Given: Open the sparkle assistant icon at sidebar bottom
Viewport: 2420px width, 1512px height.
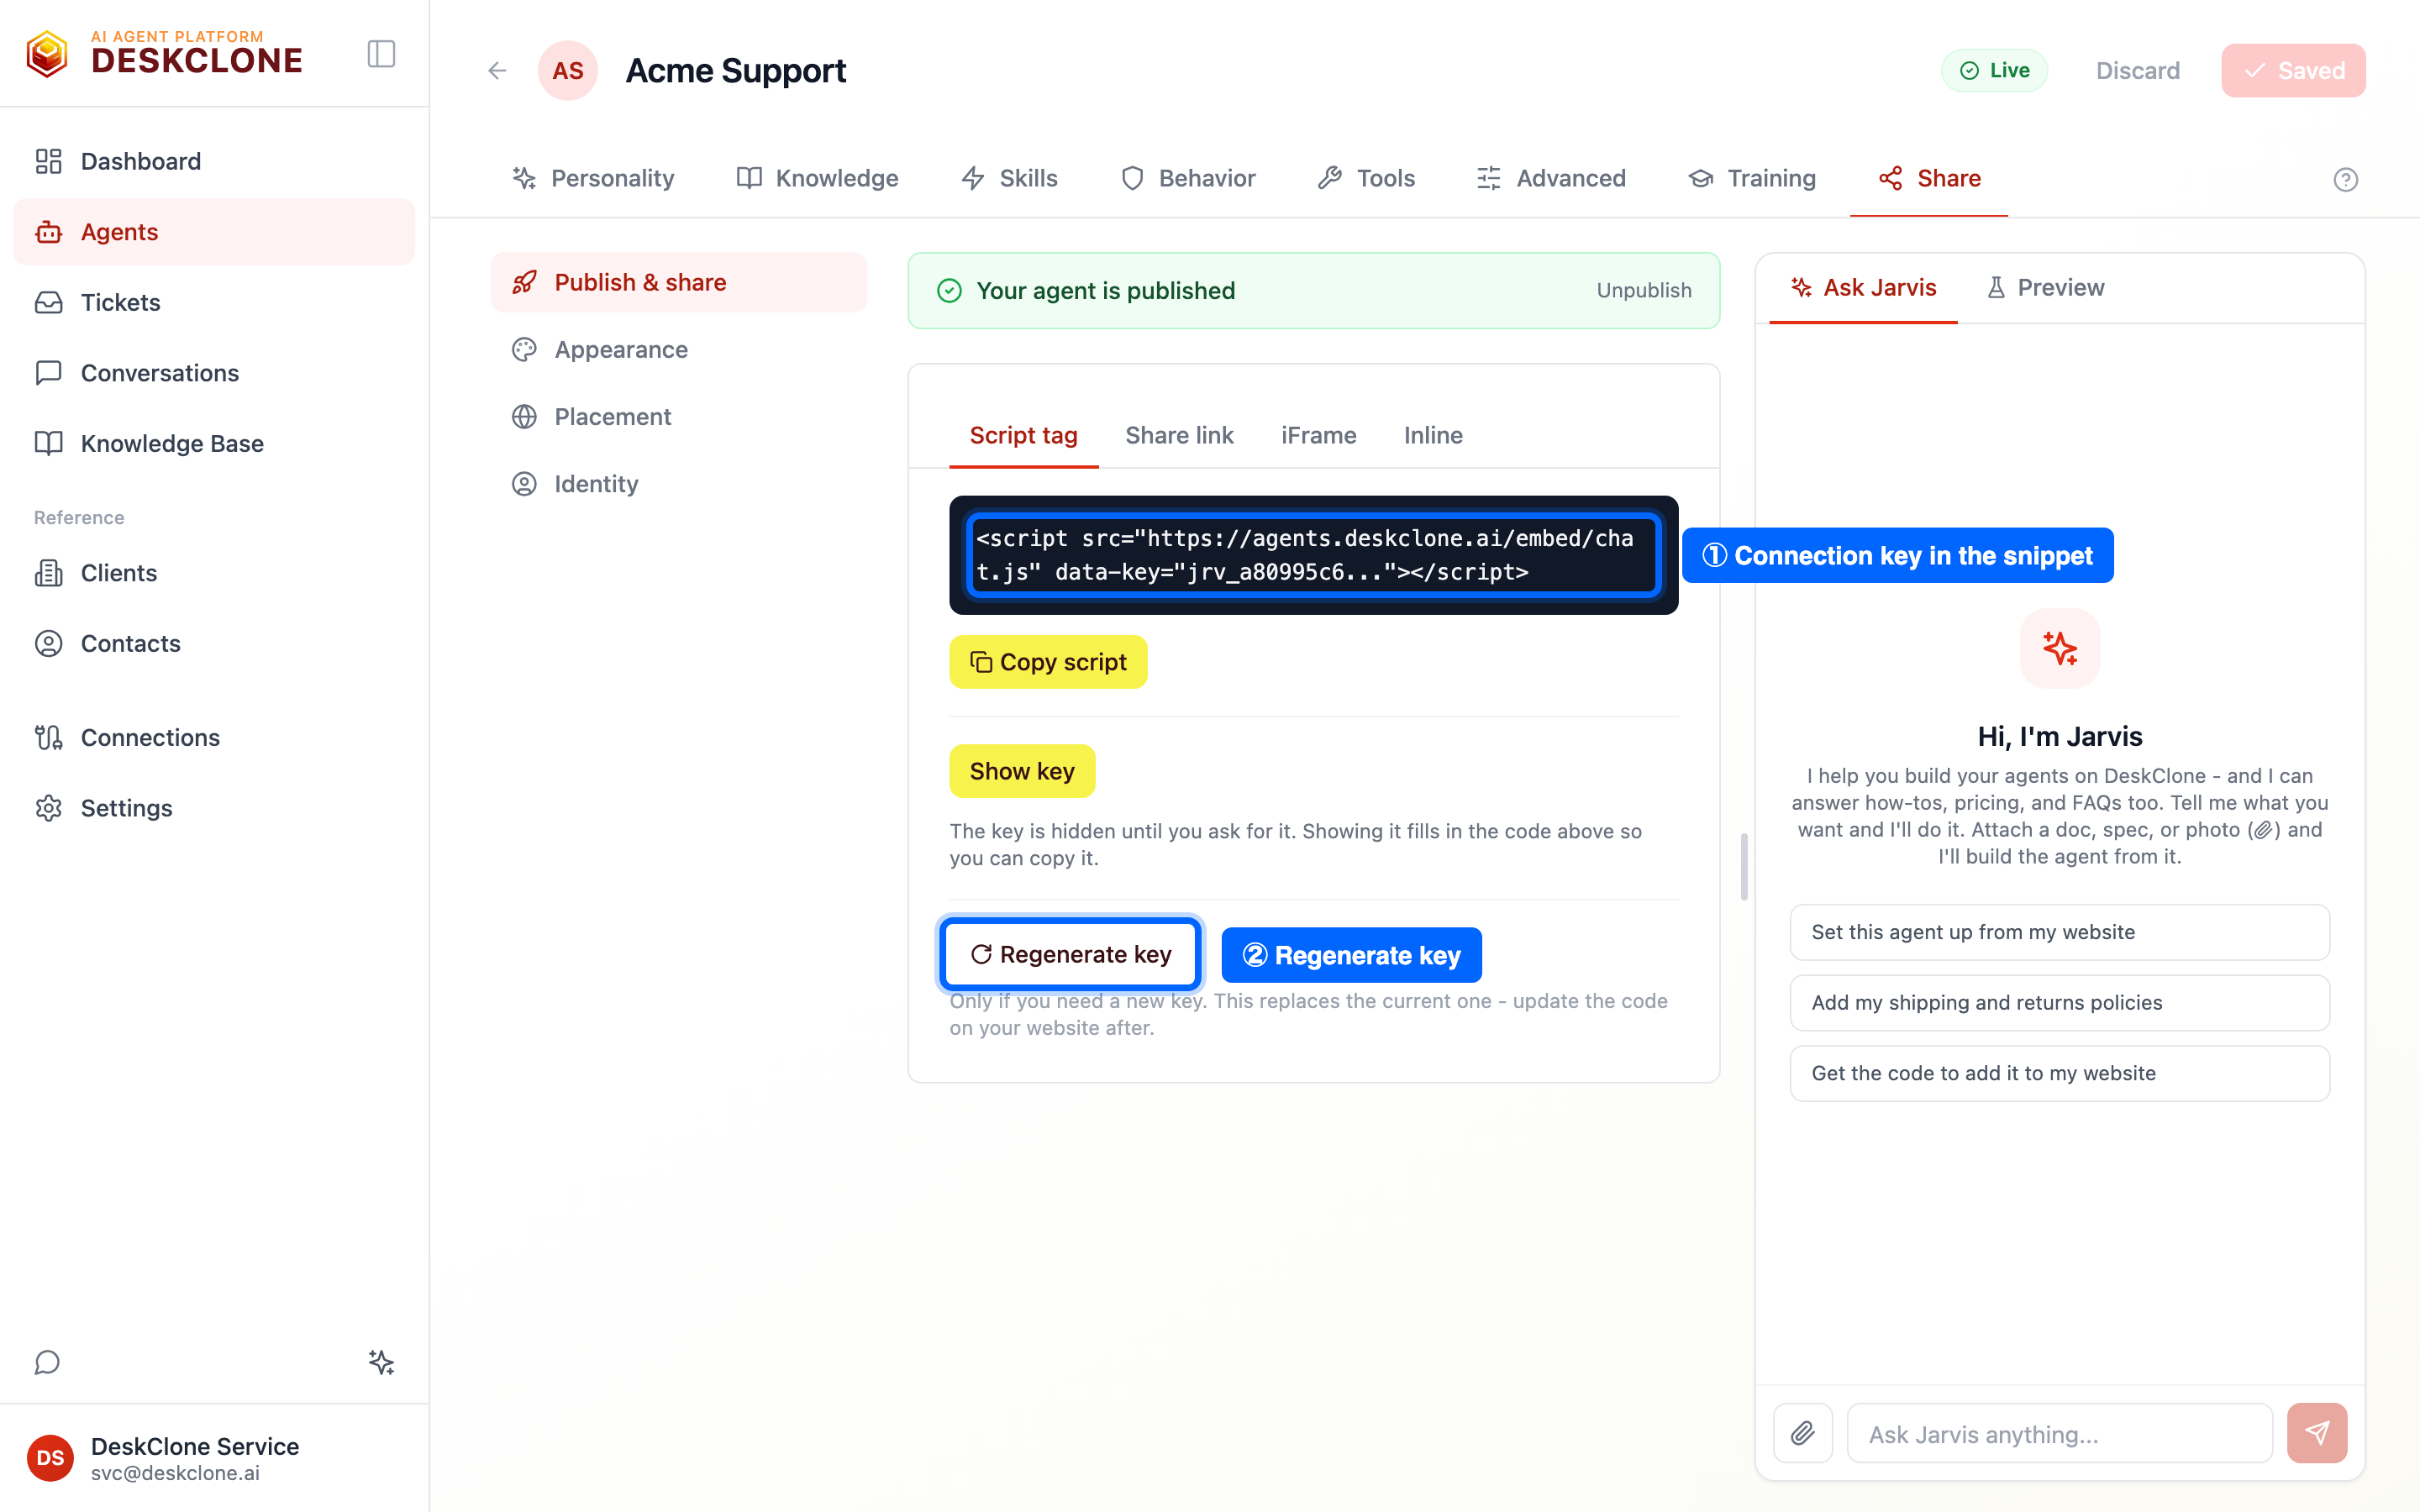Looking at the screenshot, I should (381, 1362).
